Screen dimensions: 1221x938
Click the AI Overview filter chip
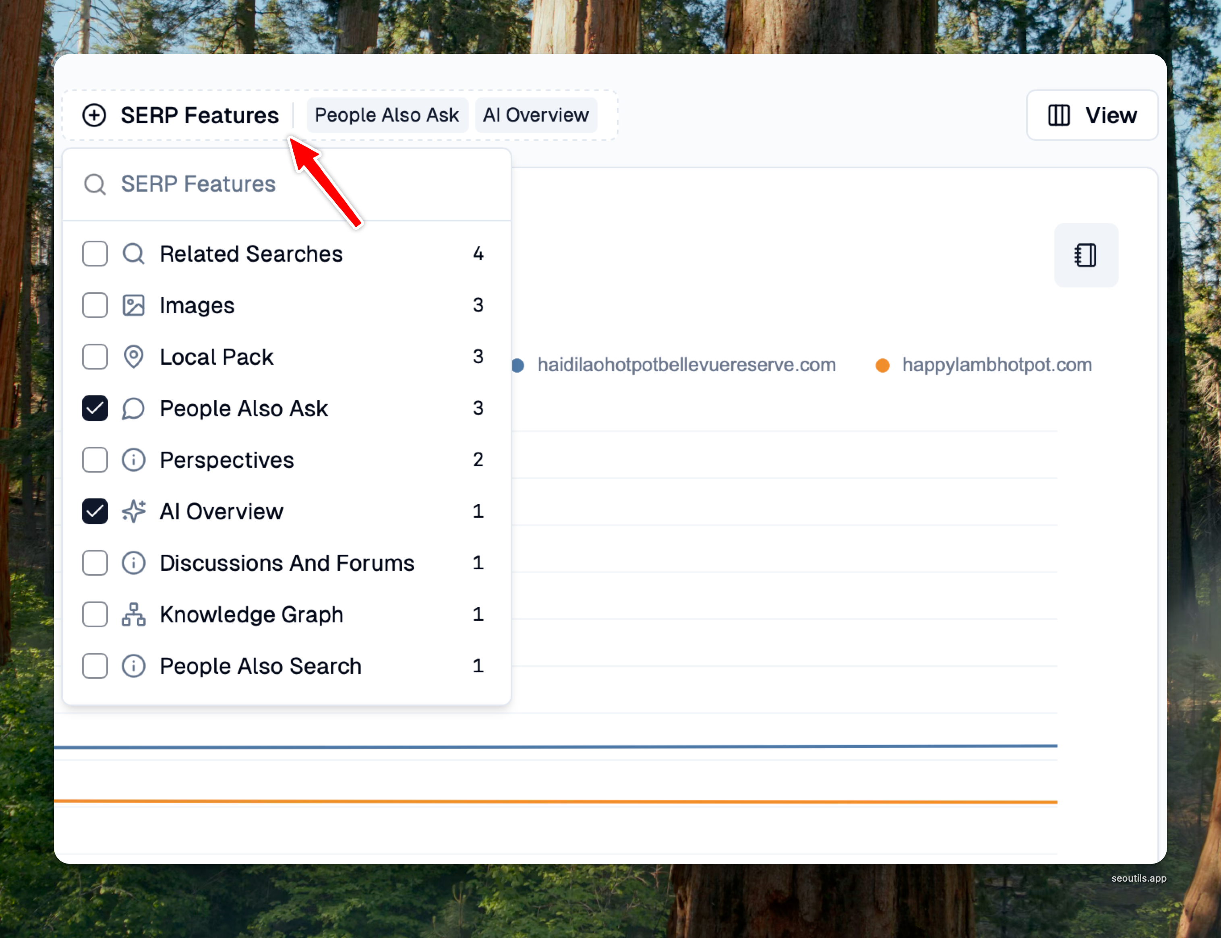[x=535, y=116]
